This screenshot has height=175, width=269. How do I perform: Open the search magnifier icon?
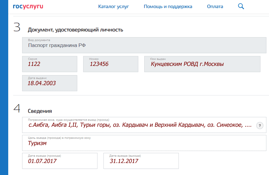point(241,6)
